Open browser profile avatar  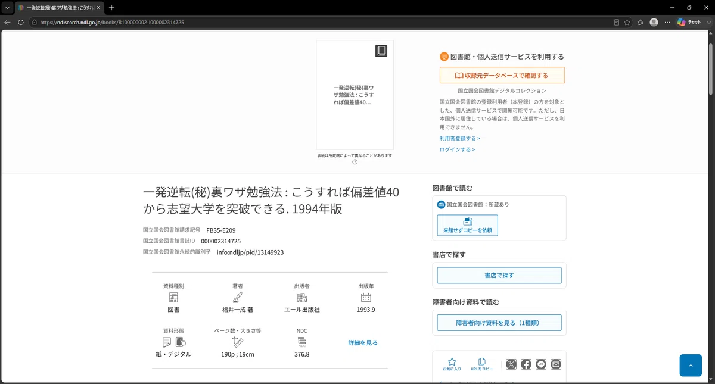point(654,22)
